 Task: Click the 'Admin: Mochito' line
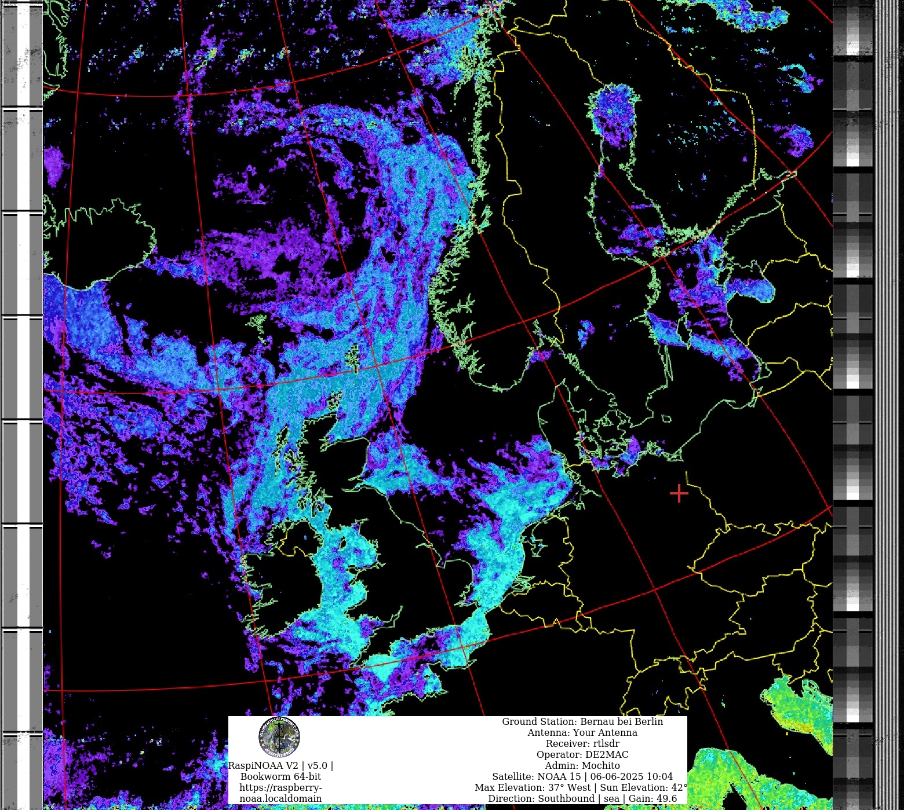click(582, 765)
